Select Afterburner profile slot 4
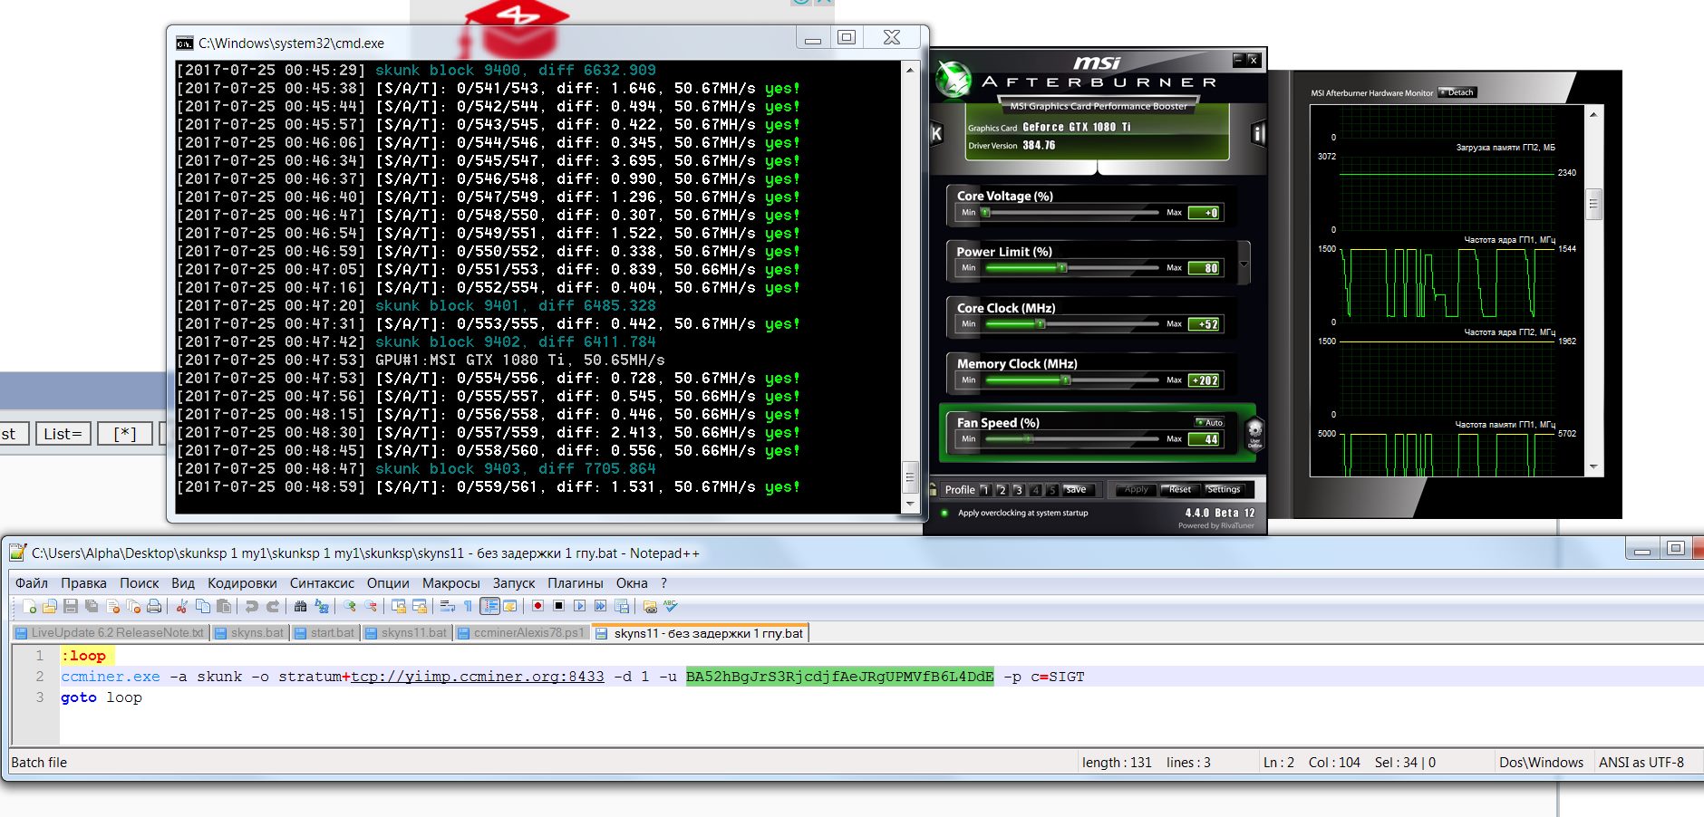Viewport: 1704px width, 817px height. [1035, 490]
